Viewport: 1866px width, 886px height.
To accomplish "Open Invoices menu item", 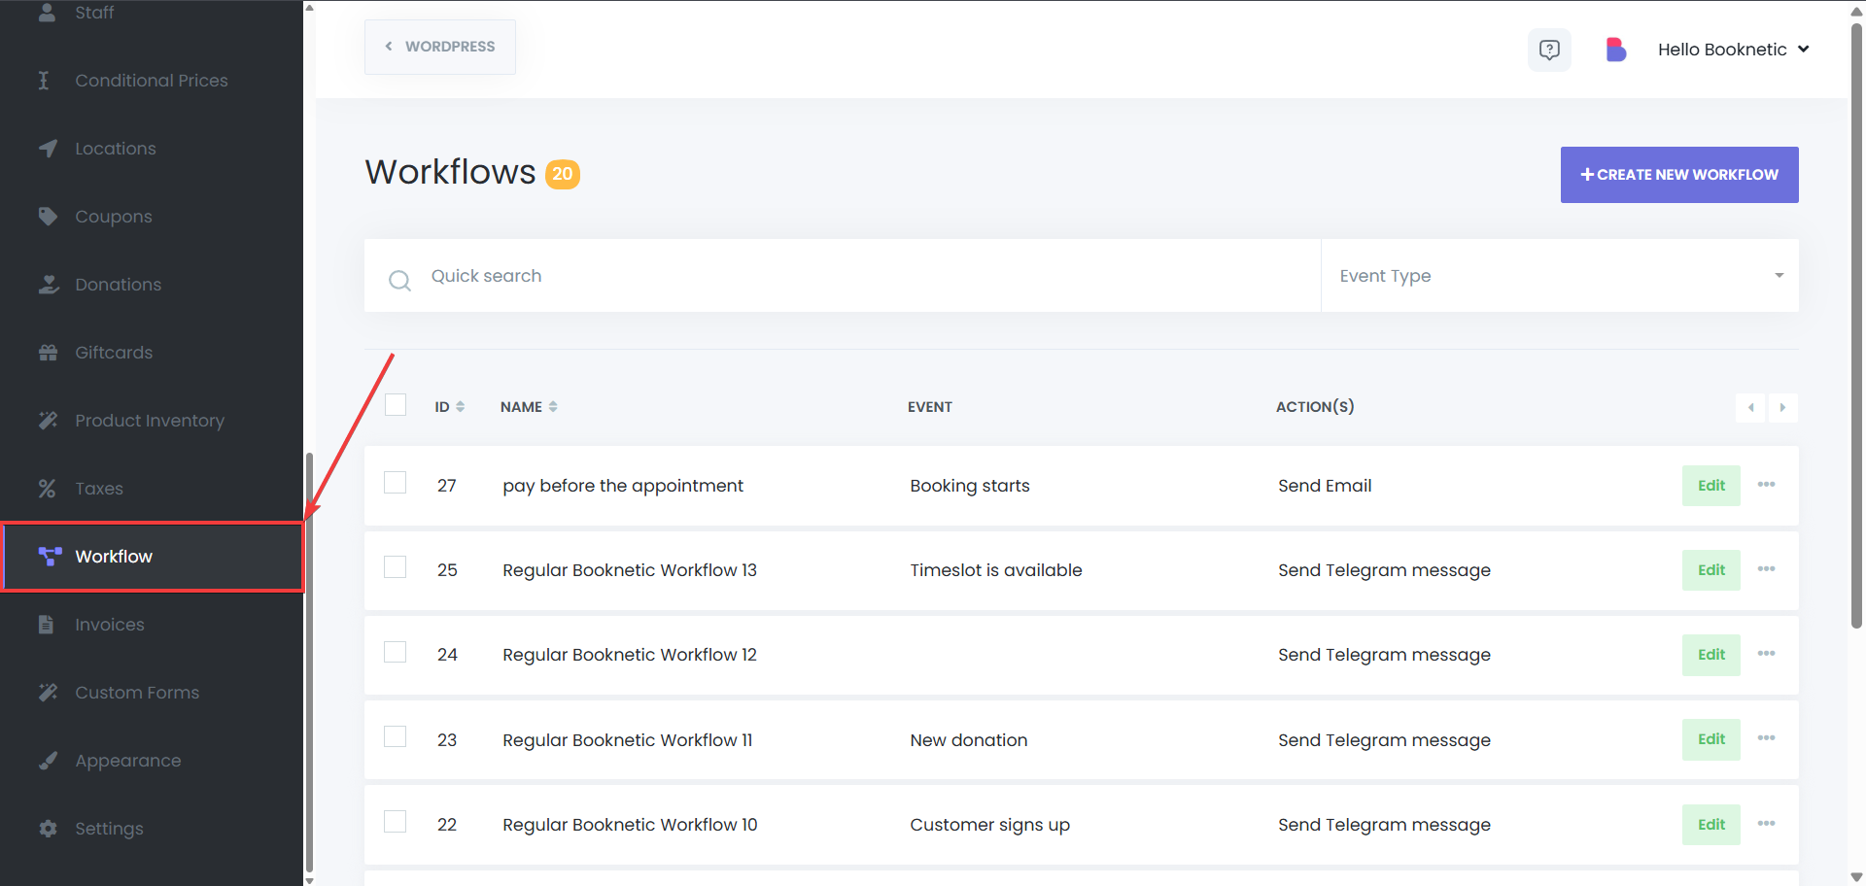I will coord(152,625).
